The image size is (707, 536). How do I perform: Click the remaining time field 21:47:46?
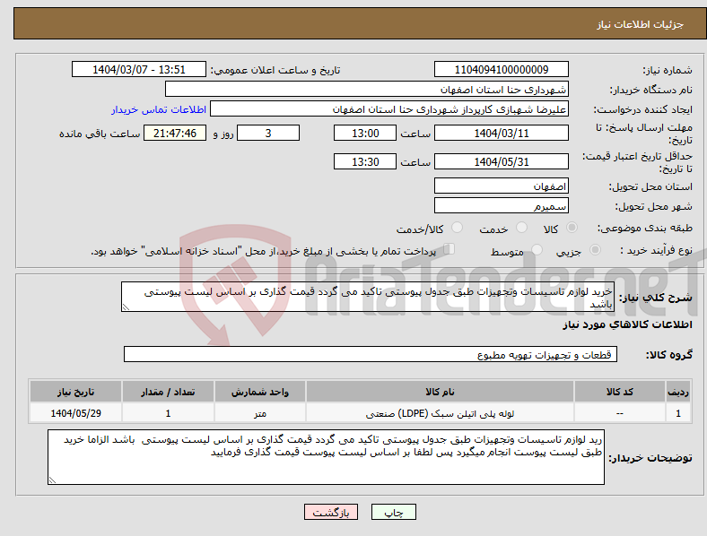pyautogui.click(x=175, y=133)
